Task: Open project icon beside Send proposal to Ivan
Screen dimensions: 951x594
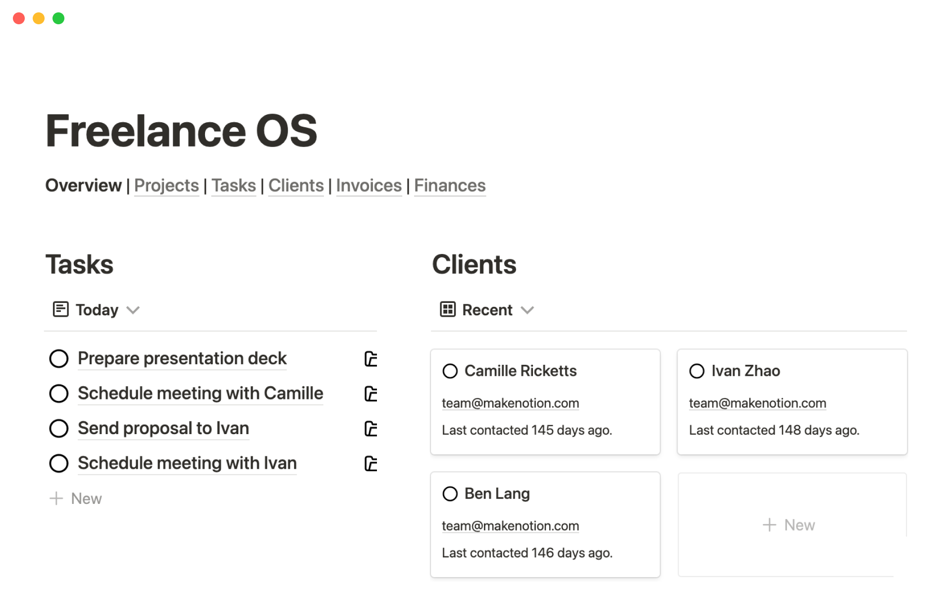Action: [x=370, y=429]
